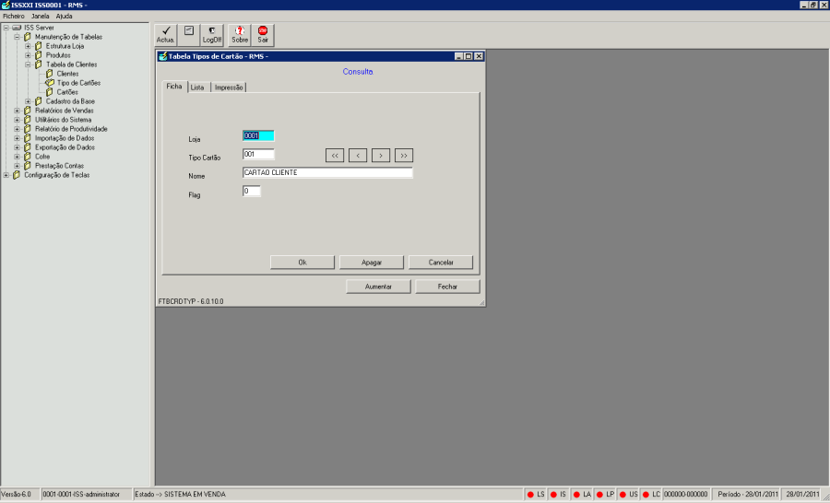This screenshot has height=503, width=830.
Task: Click the Clientes folder icon
Action: (50, 74)
